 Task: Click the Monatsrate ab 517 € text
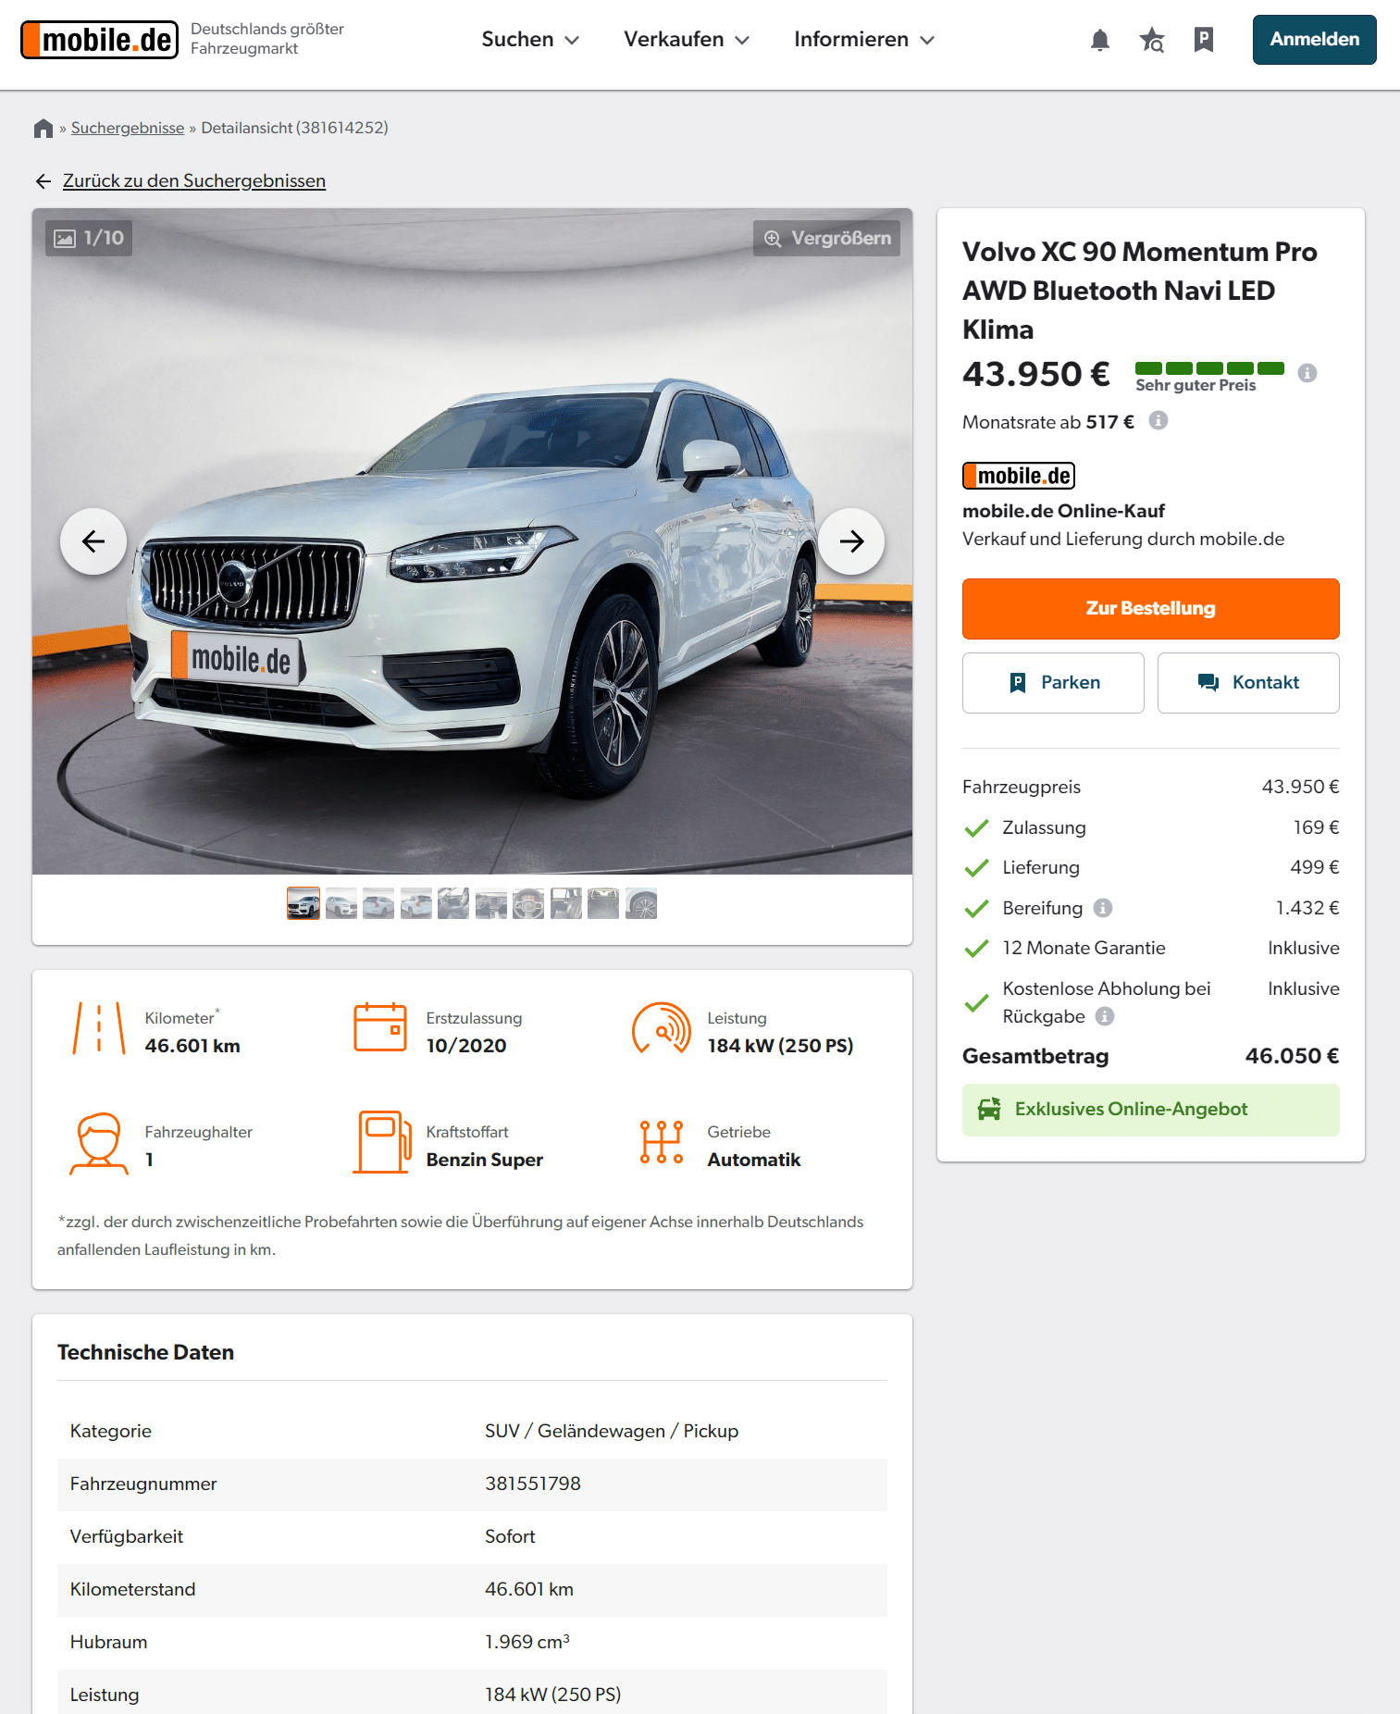(x=1048, y=422)
